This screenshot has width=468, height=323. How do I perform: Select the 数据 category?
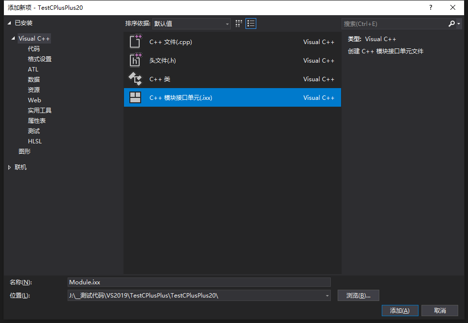click(34, 80)
